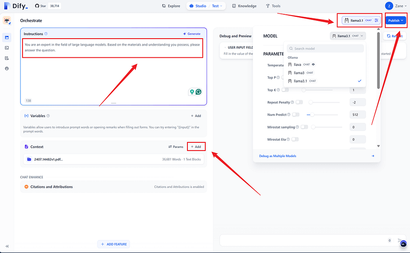Open the Tools tab
Image resolution: width=410 pixels, height=253 pixels.
coord(273,6)
